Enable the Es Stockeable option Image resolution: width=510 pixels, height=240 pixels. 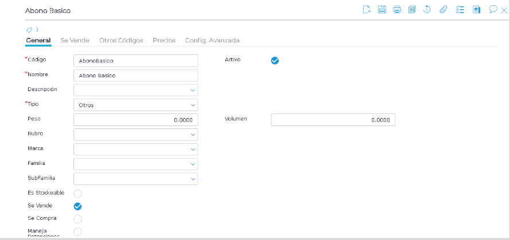[x=78, y=194]
